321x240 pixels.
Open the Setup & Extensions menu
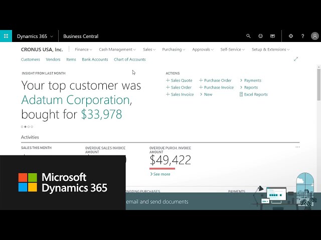coord(270,49)
